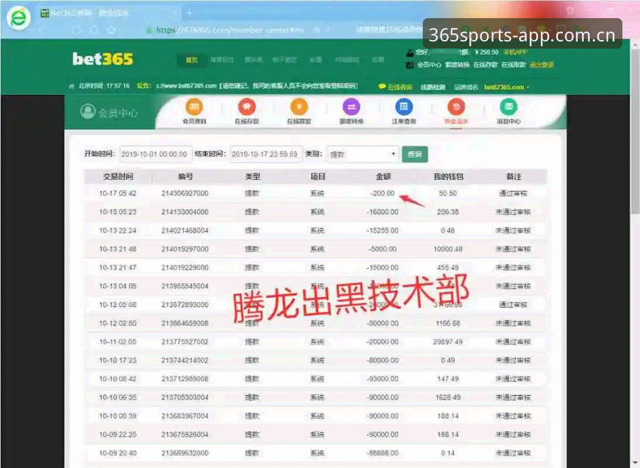Expand the bet67365.com domain dropdown arrow
640x468 pixels.
click(528, 87)
